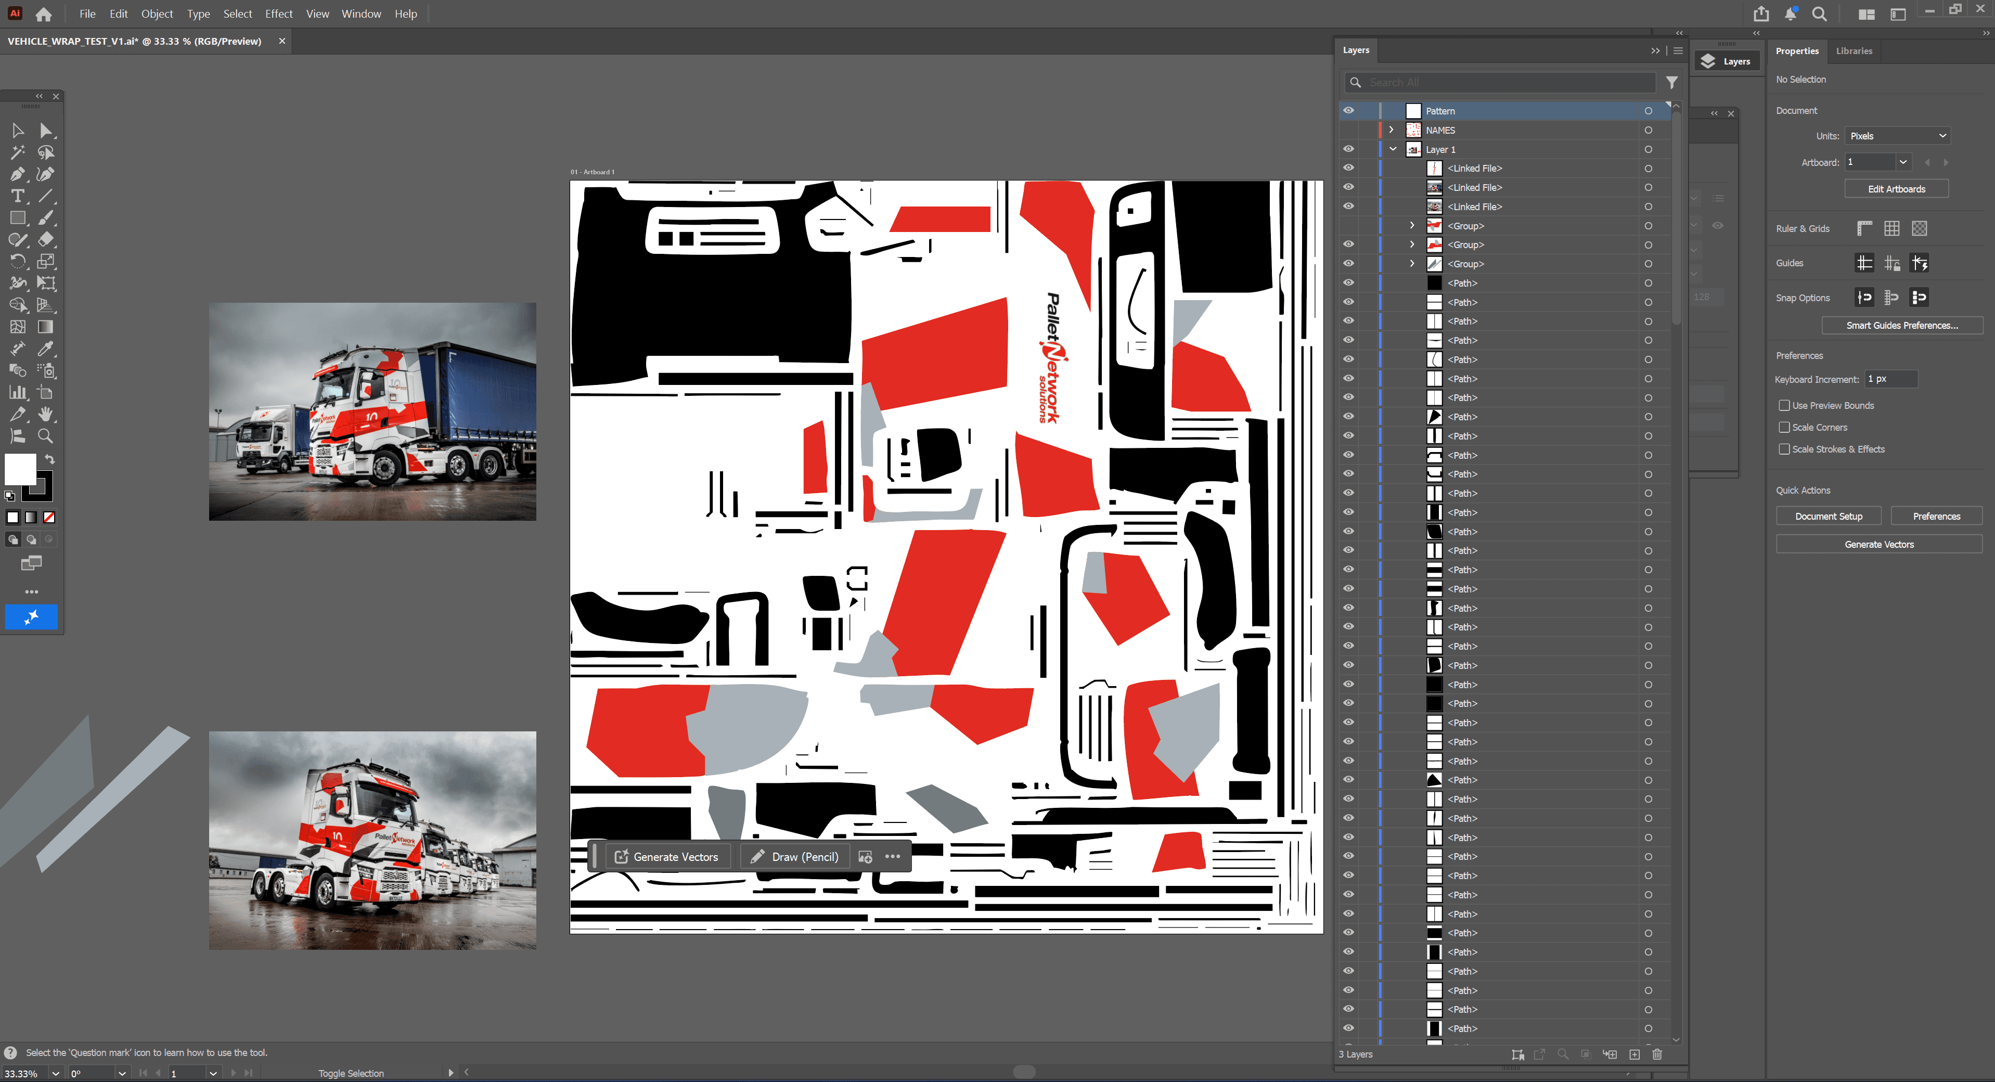
Task: Hide the Pattern layer visibility eye
Action: pyautogui.click(x=1348, y=111)
